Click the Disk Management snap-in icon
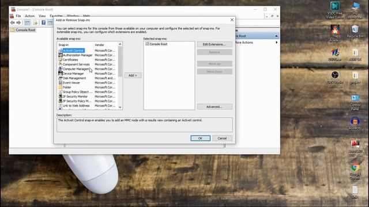369x207 pixels. [x=60, y=78]
